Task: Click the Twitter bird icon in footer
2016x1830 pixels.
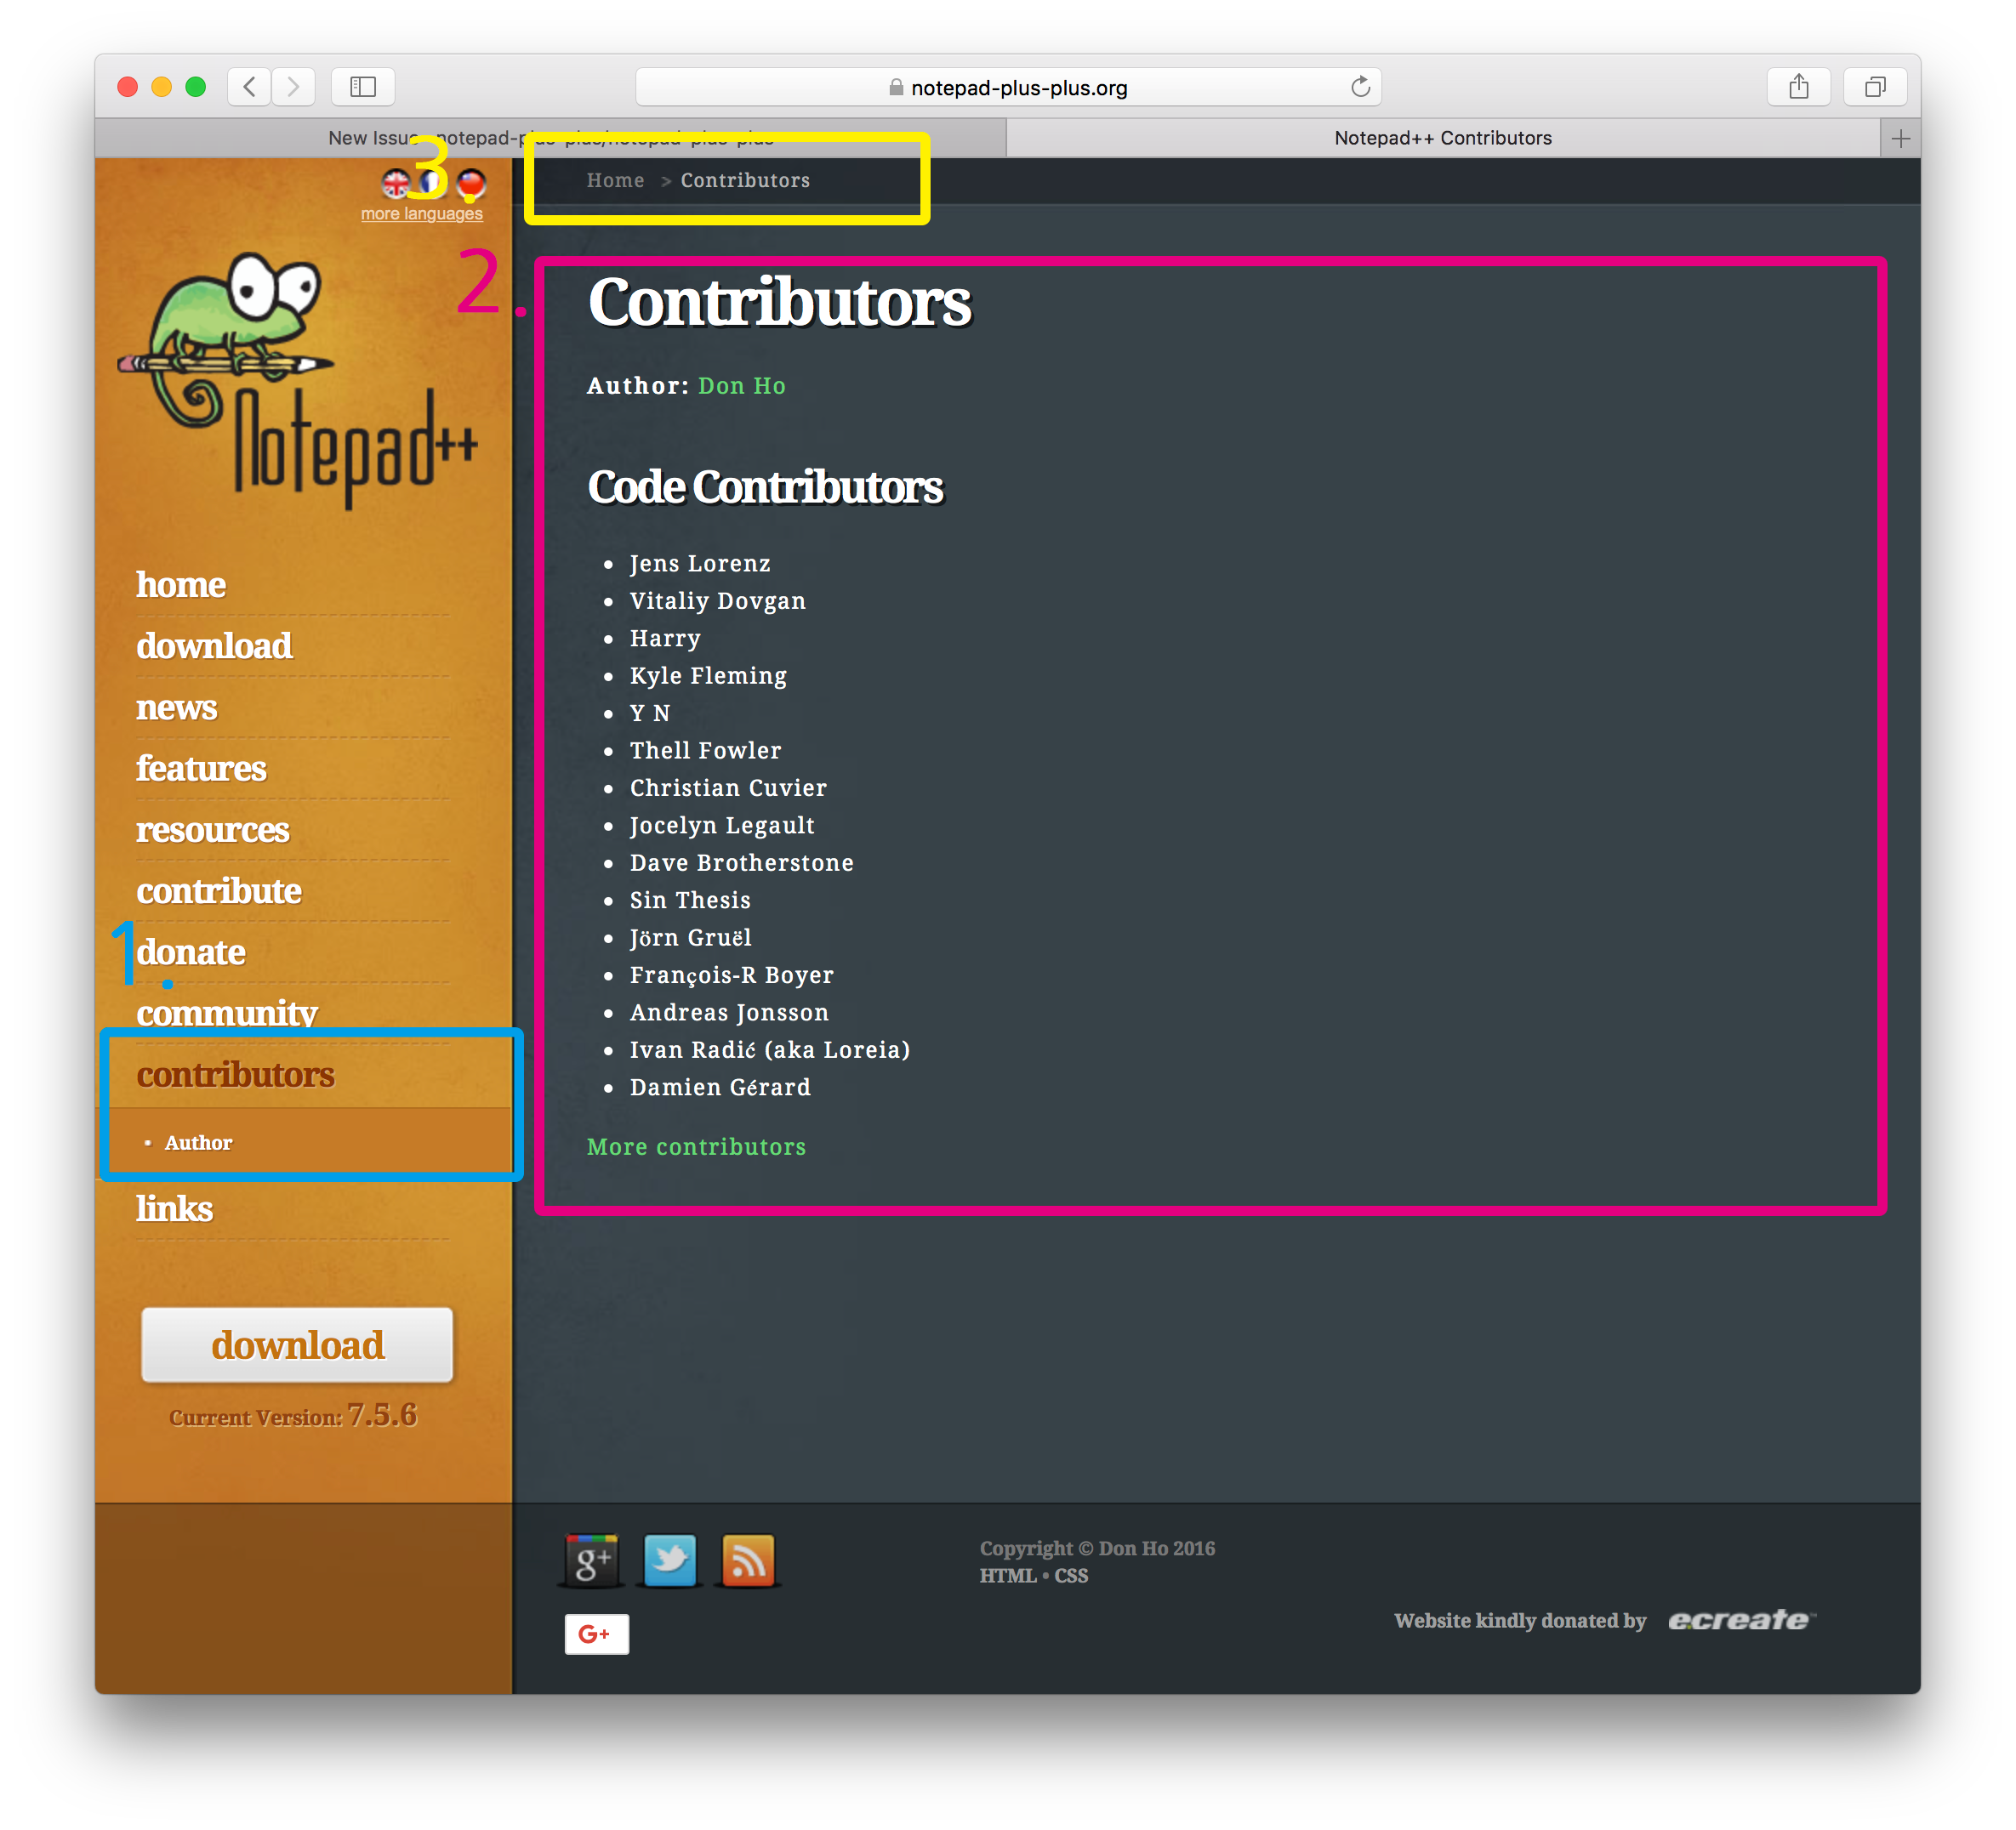Action: [669, 1559]
